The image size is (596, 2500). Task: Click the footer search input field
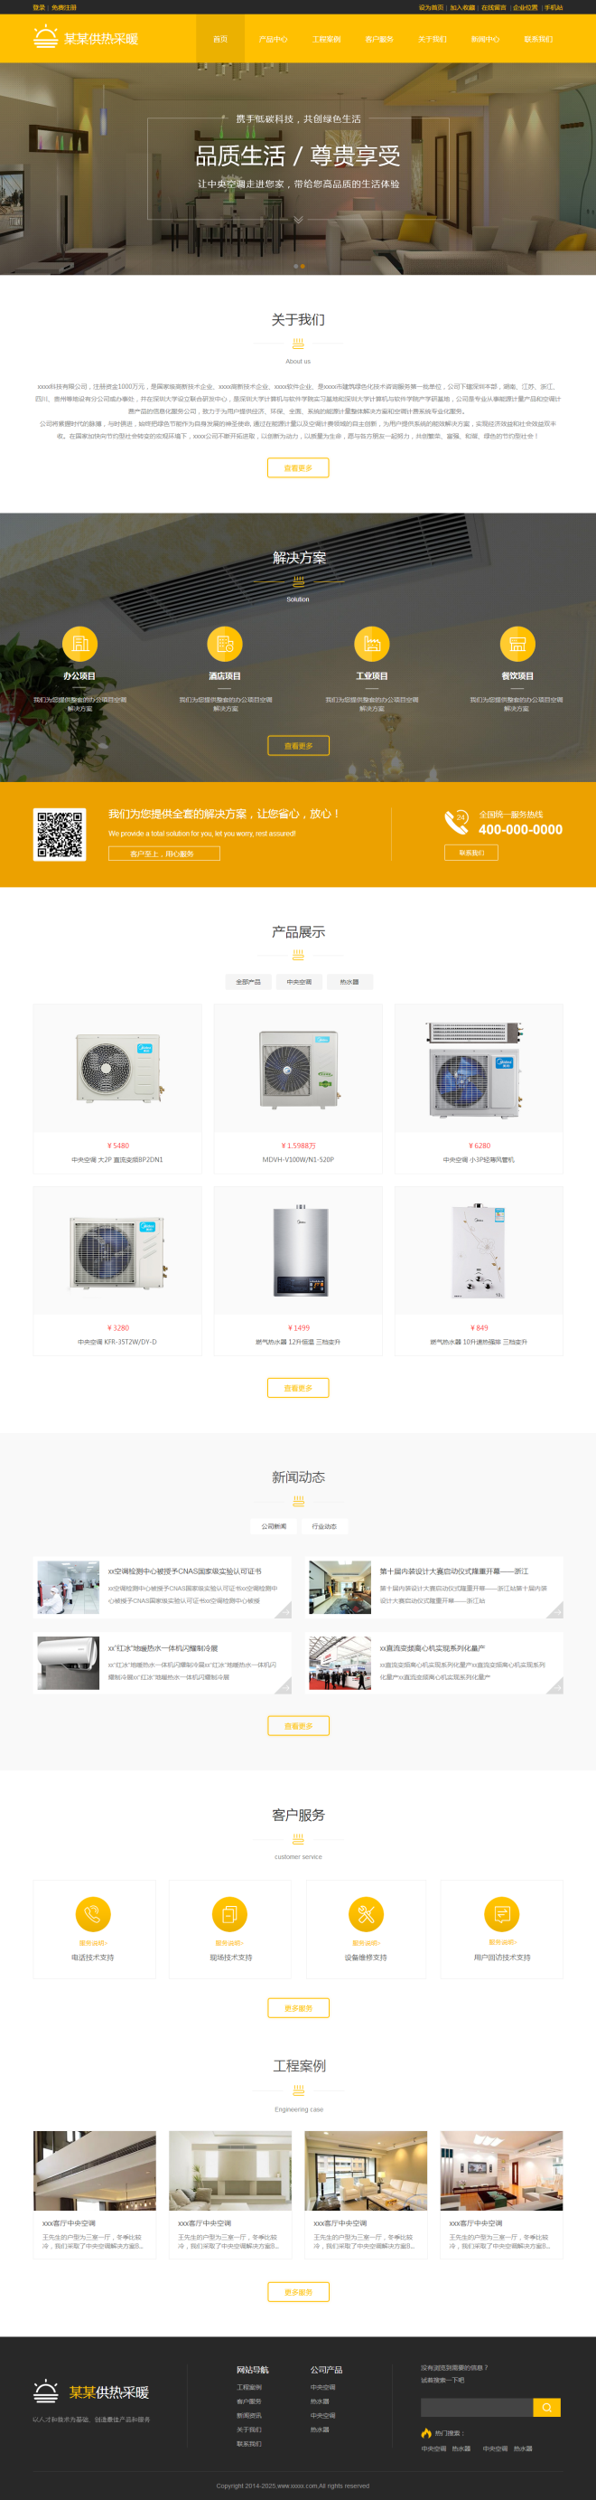coord(477,2407)
